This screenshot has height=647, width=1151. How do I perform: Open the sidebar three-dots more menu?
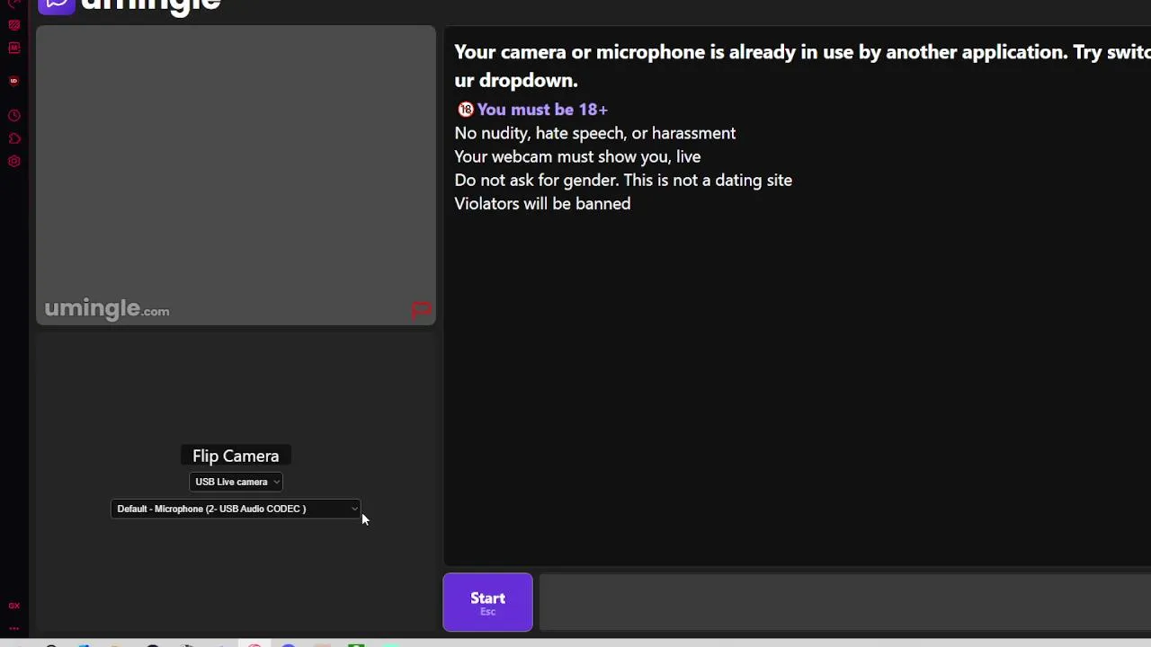click(x=14, y=628)
